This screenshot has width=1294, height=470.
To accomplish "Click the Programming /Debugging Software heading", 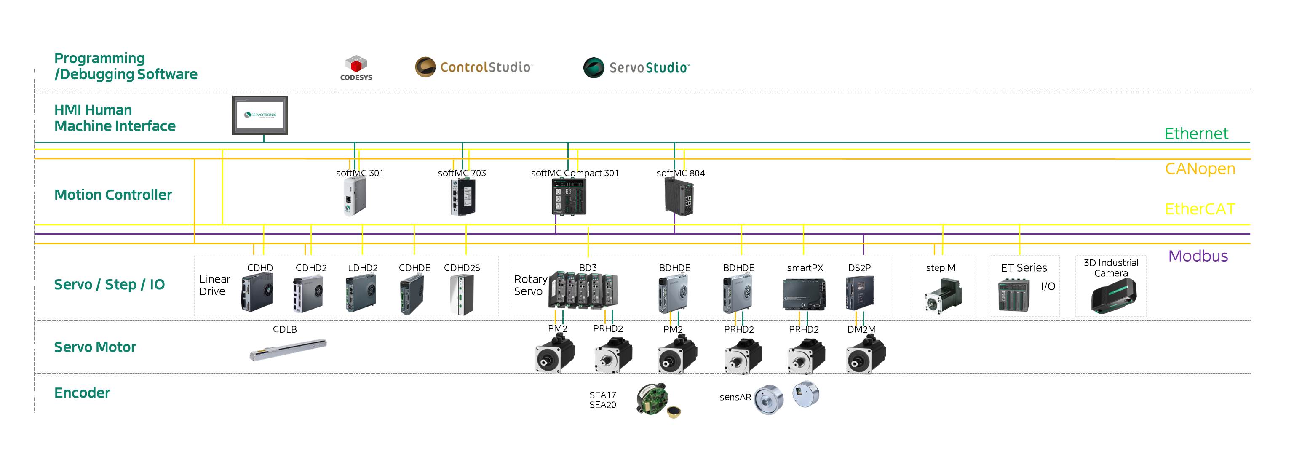I will click(x=126, y=66).
